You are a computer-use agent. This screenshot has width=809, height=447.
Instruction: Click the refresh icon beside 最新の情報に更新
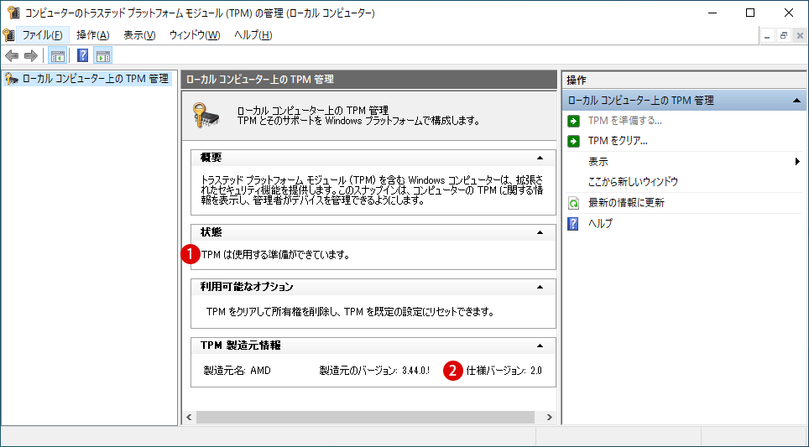(x=573, y=203)
